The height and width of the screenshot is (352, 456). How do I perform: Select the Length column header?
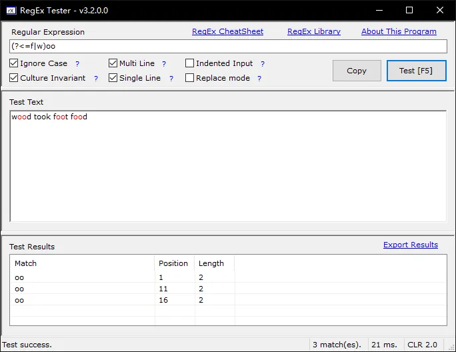coord(214,263)
